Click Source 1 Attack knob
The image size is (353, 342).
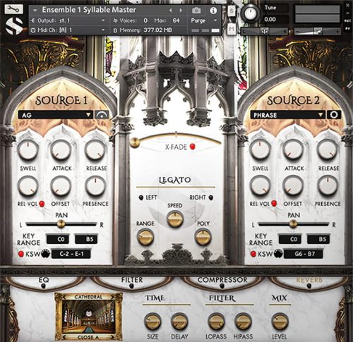tap(61, 149)
